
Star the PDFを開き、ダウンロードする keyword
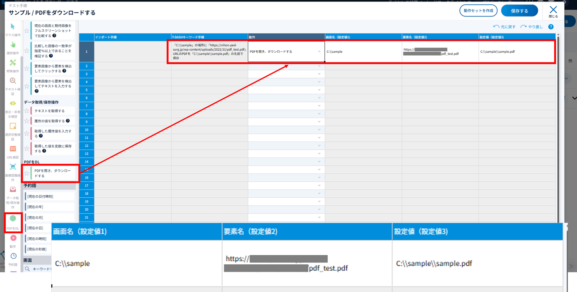tap(27, 173)
